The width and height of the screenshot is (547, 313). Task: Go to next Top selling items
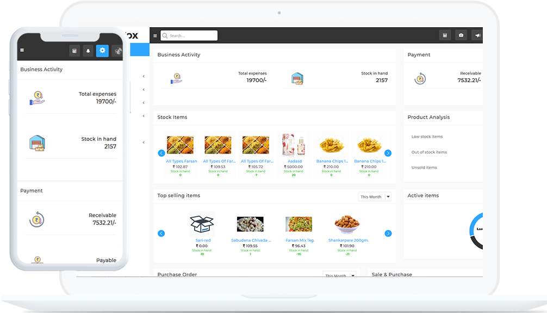[x=388, y=234]
